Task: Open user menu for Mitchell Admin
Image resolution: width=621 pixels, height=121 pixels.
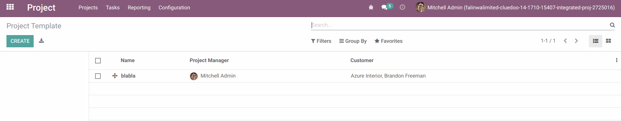Action: coord(515,7)
